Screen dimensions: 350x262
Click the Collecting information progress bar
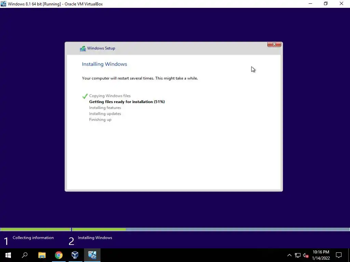pyautogui.click(x=35, y=229)
